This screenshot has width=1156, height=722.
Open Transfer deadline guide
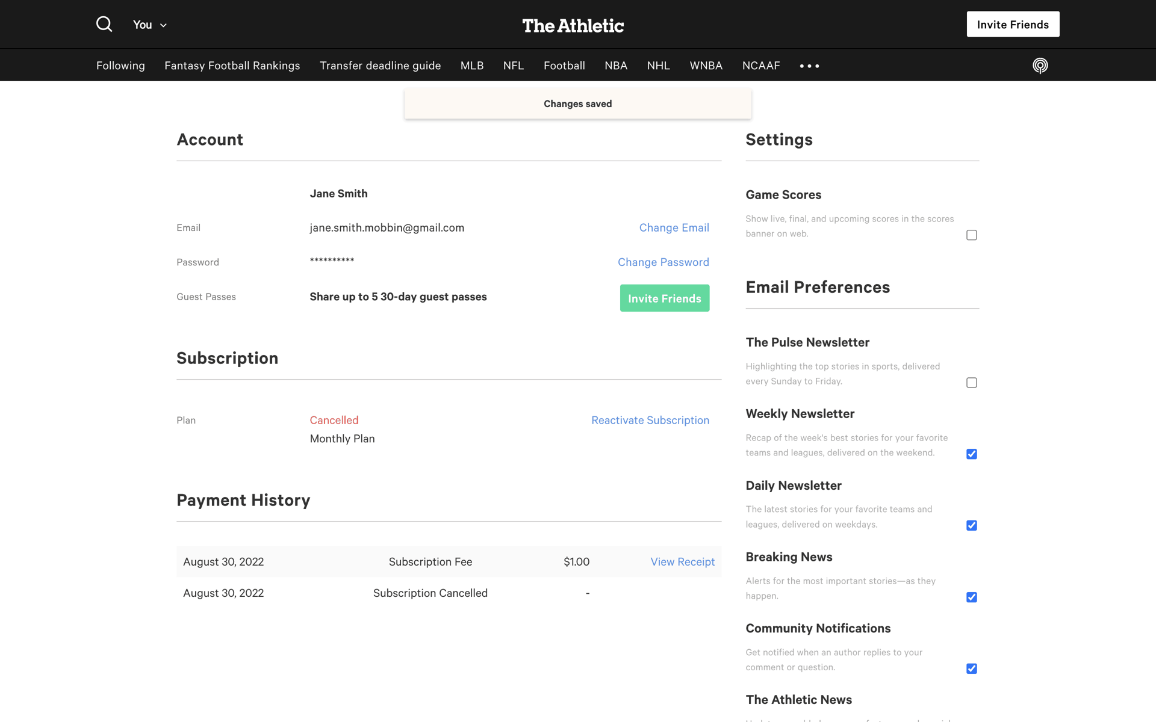[380, 66]
